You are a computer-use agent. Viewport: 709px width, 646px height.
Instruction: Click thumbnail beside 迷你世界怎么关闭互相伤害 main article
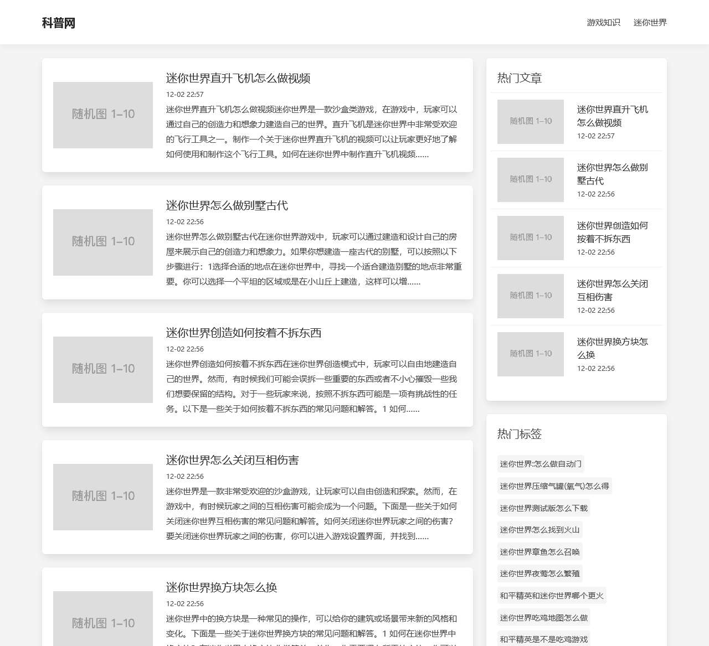point(103,497)
